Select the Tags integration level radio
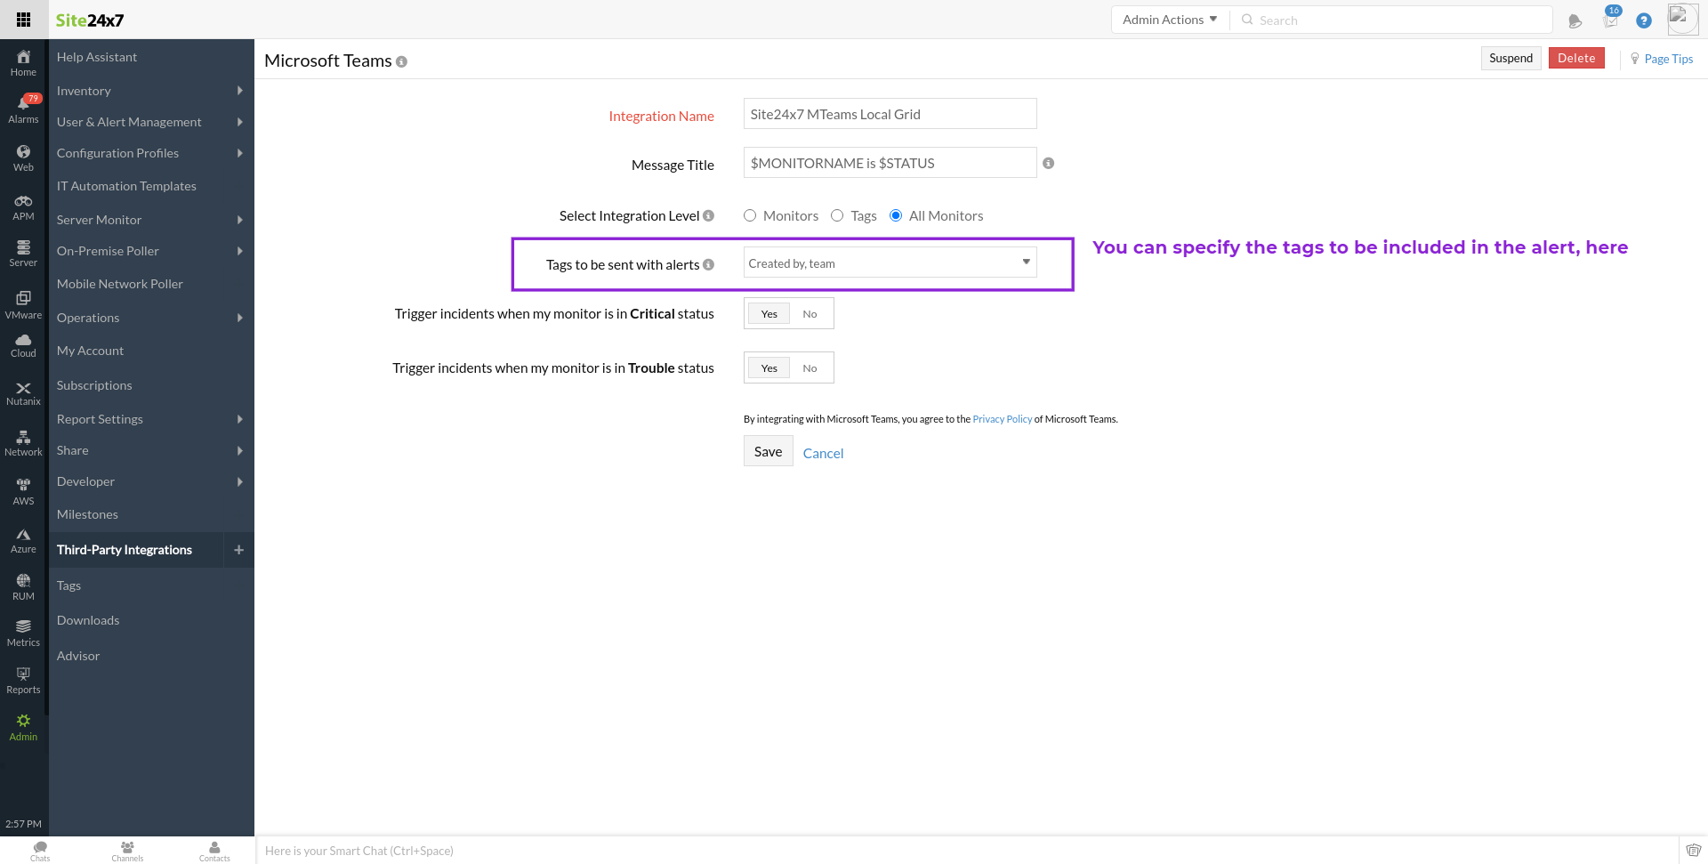 [837, 215]
